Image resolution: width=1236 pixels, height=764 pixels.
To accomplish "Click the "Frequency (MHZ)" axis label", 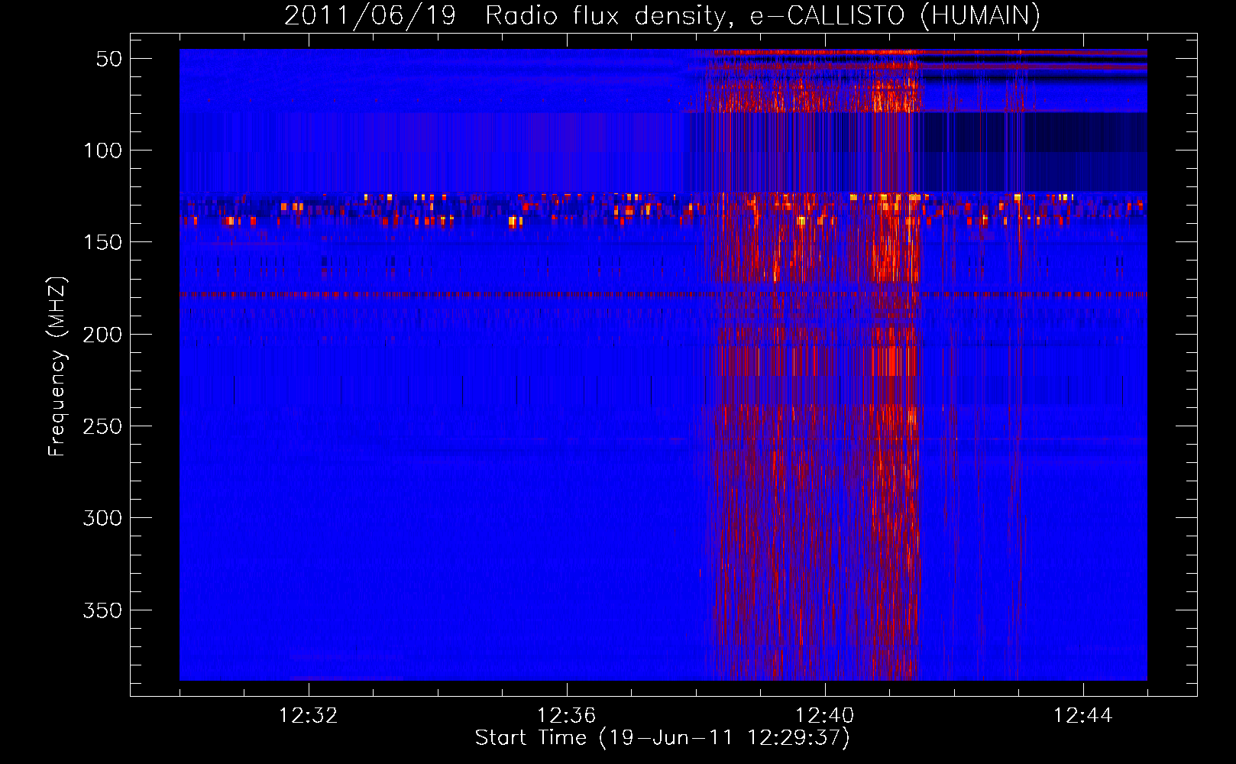I will (57, 367).
